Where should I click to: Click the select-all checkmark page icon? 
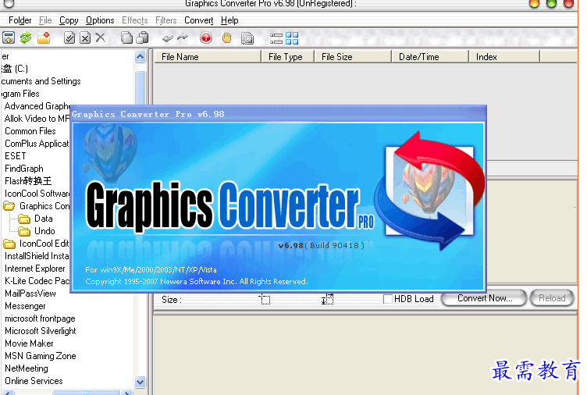tap(69, 37)
